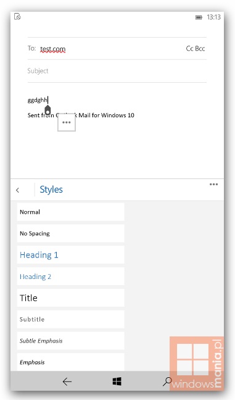Click the test.com recipient in To field
235x400 pixels.
pos(53,49)
